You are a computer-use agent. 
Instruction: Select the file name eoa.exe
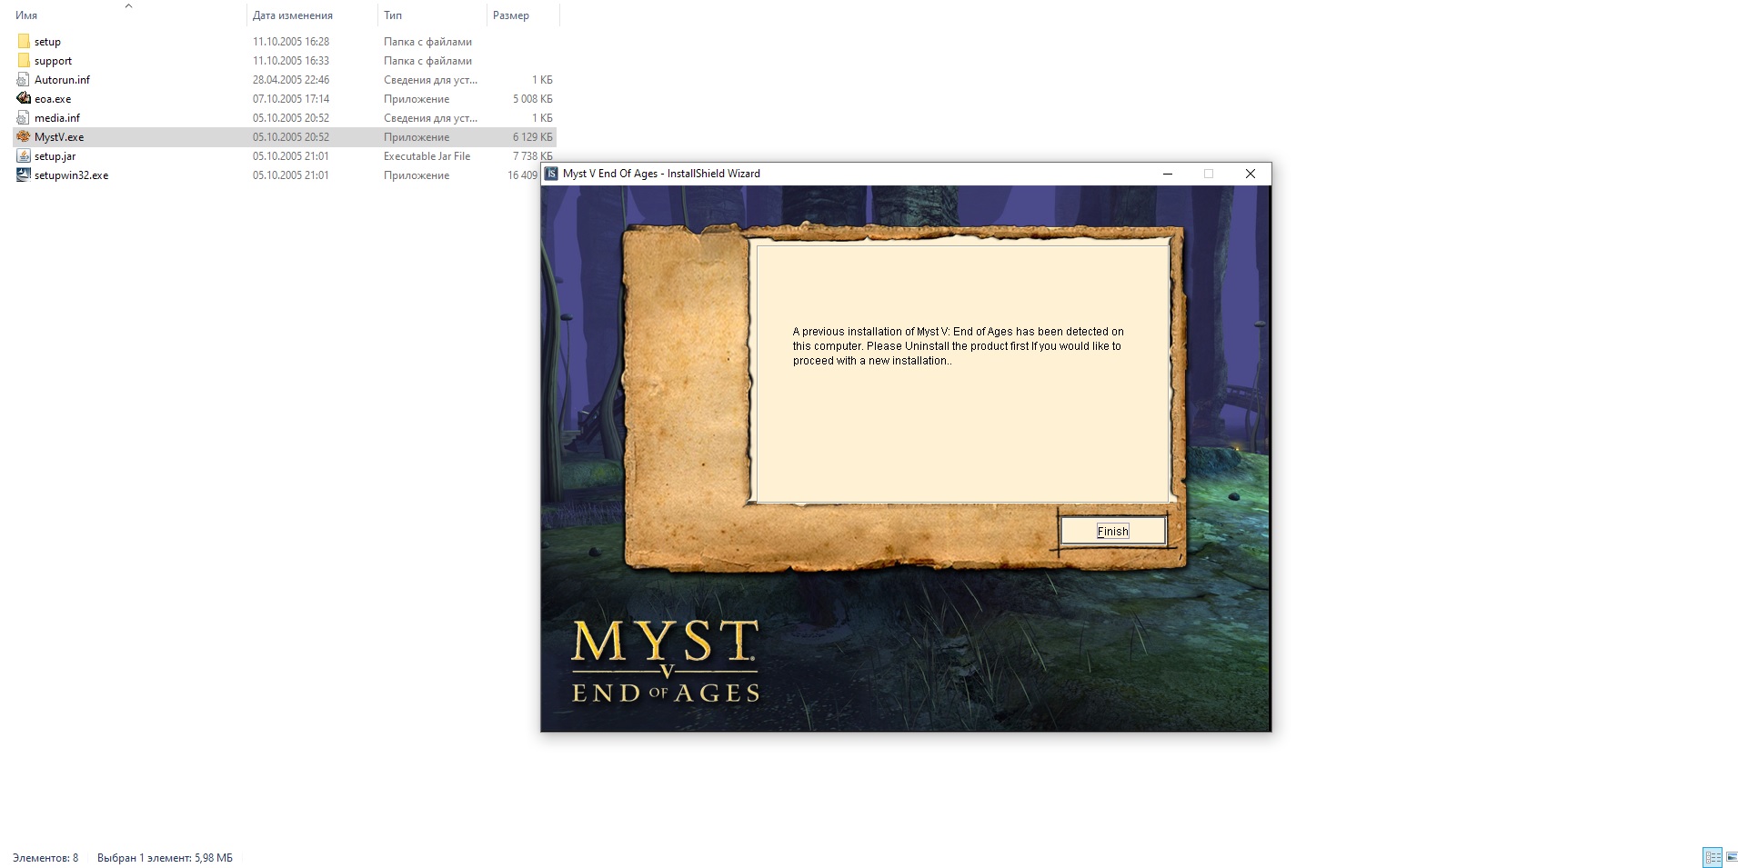(53, 99)
